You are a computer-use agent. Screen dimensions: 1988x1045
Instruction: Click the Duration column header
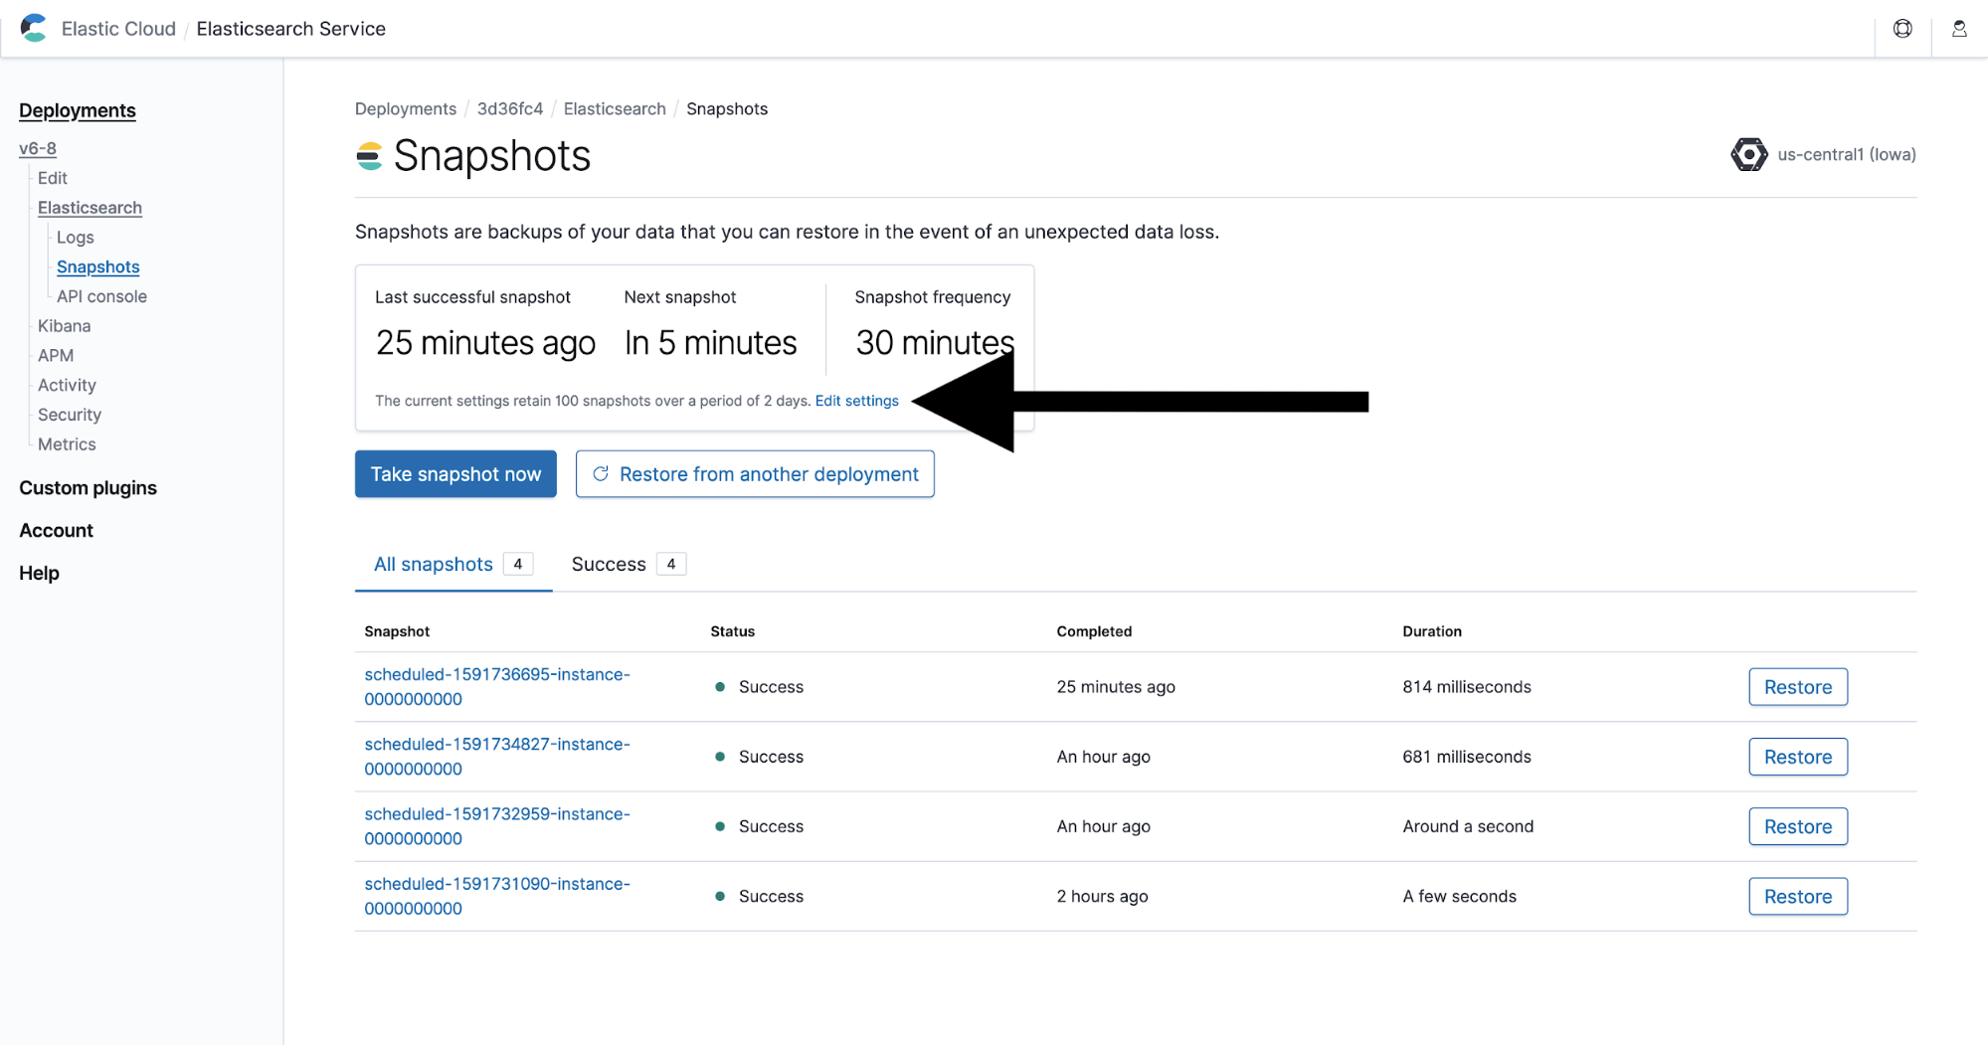(1432, 631)
